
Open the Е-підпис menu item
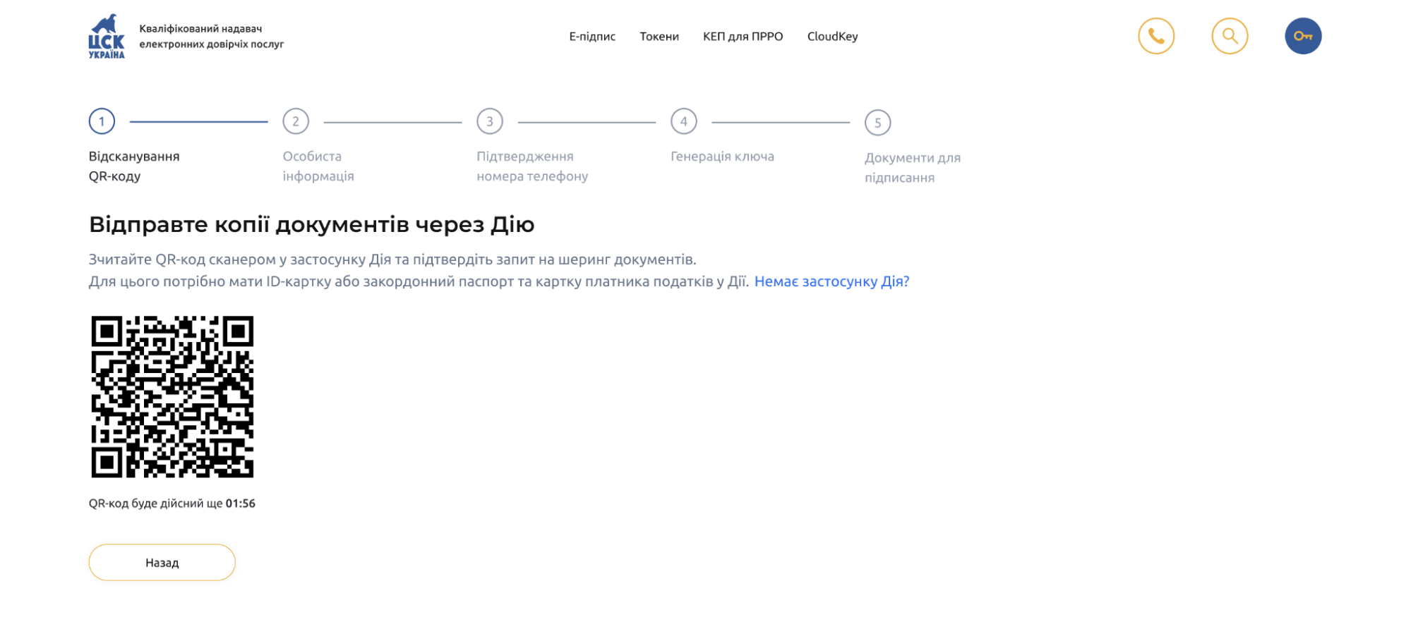point(592,37)
